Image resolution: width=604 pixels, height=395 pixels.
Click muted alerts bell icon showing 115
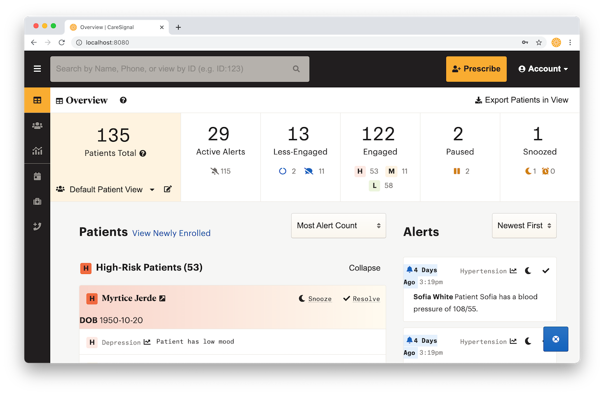pos(215,171)
